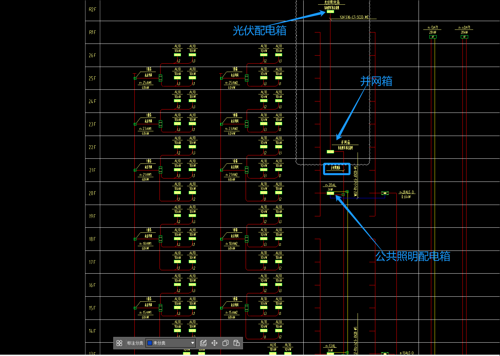Select the 25F floor label
The image size is (500, 356).
[92, 78]
